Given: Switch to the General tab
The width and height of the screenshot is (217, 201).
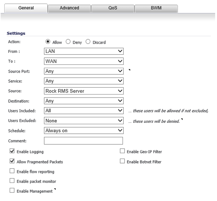Looking at the screenshot, I should (26, 8).
